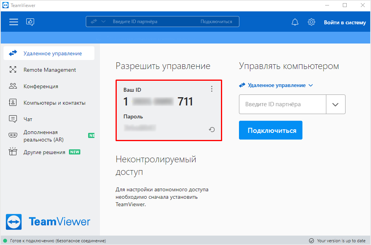Maximize the TeamViewer window
This screenshot has height=245, width=371.
pos(345,5)
